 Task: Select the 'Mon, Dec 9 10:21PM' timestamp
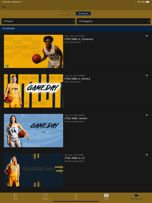pyautogui.click(x=74, y=36)
